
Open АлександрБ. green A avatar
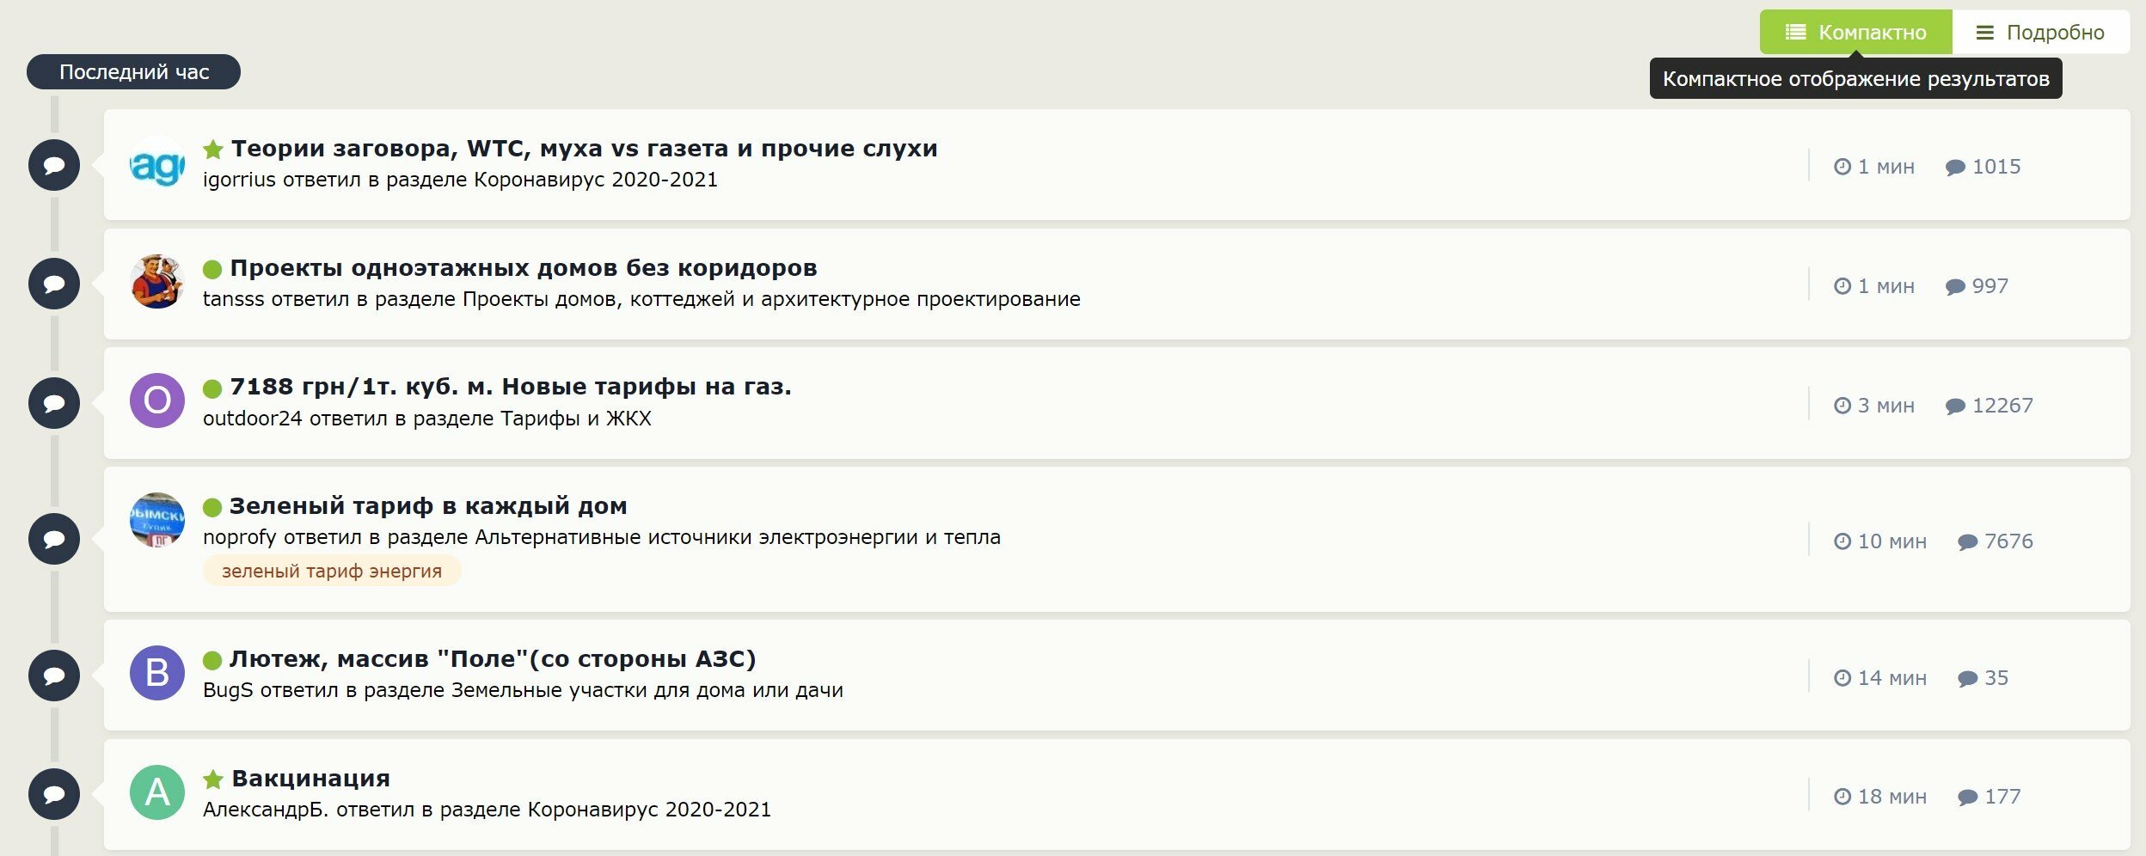[157, 792]
